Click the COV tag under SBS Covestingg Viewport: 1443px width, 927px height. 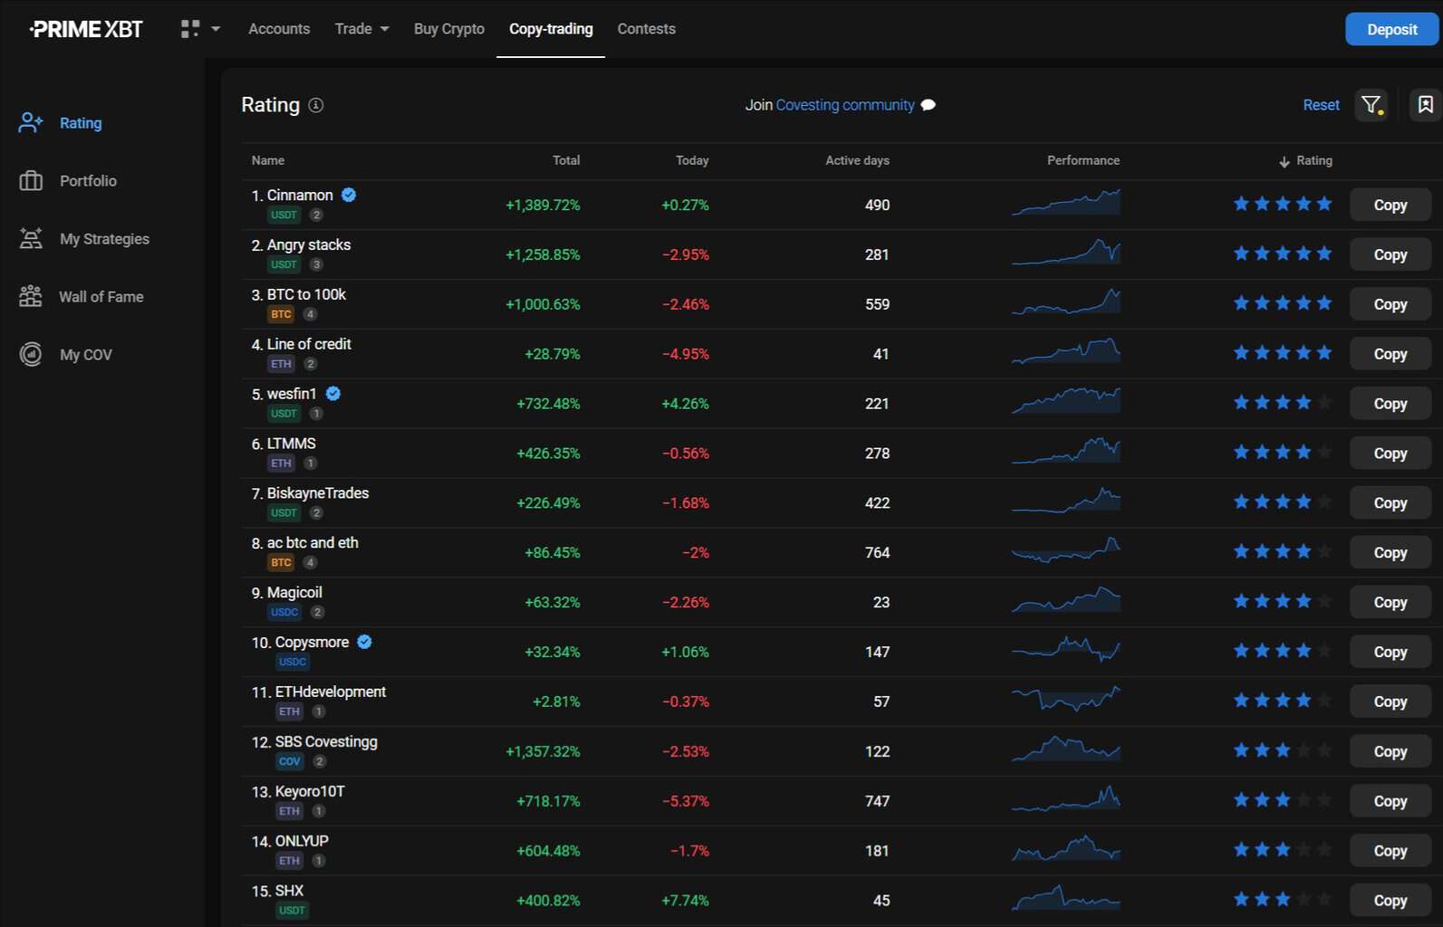[289, 761]
